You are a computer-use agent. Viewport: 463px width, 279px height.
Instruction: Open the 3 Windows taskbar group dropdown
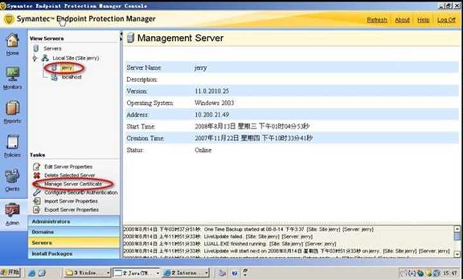click(108, 273)
